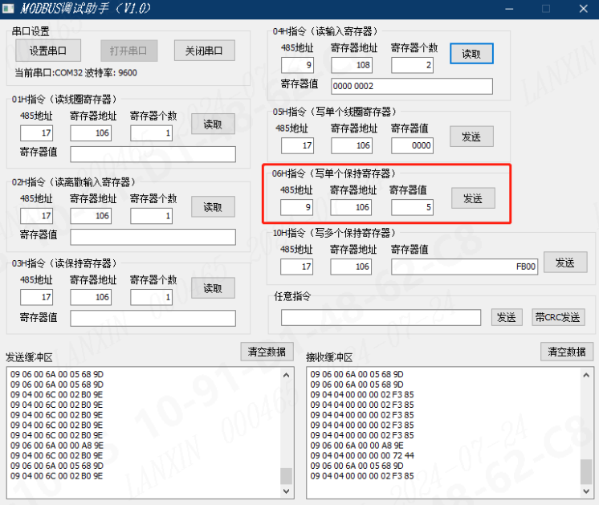
Task: Click the 发送 button in the 10H section
Action: coord(565,263)
